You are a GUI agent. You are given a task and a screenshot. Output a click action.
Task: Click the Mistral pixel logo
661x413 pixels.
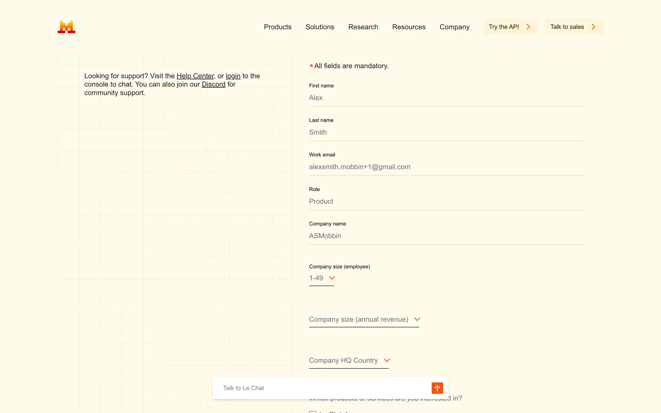[x=66, y=27]
